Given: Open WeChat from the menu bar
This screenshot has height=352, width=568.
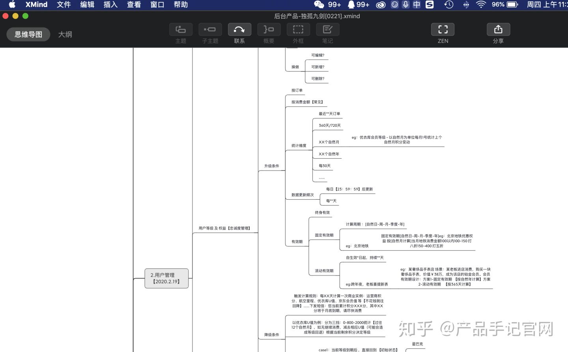Looking at the screenshot, I should [x=319, y=5].
